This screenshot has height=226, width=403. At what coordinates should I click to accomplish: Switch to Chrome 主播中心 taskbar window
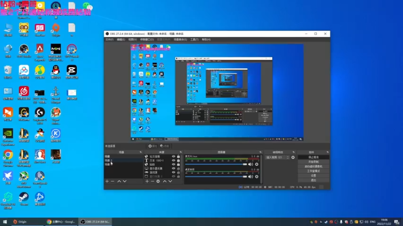click(61, 222)
